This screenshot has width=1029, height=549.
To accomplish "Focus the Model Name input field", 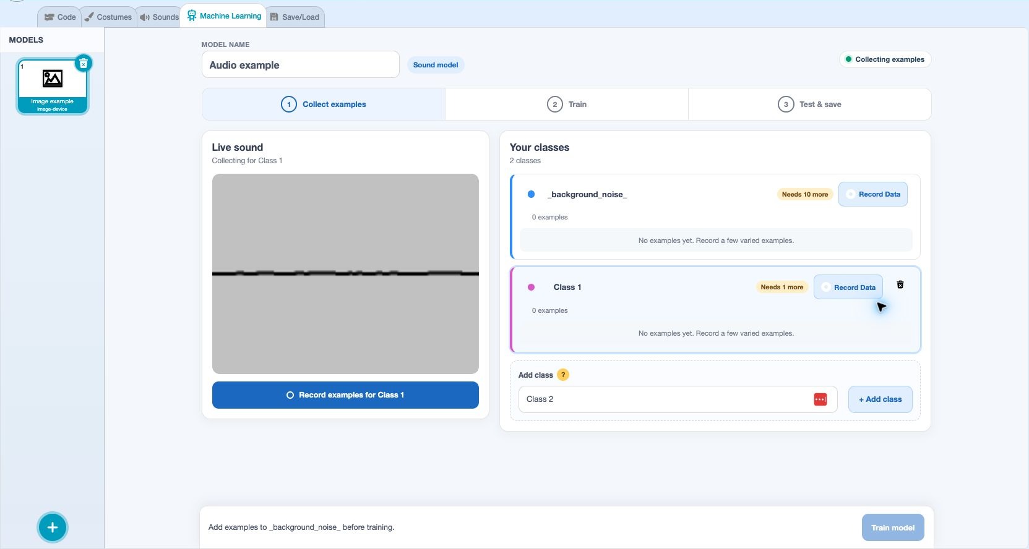I will click(301, 64).
